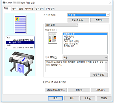
Task: Click the top A4 210.0 mm x 297.0 mm size text
Action: (20, 39)
